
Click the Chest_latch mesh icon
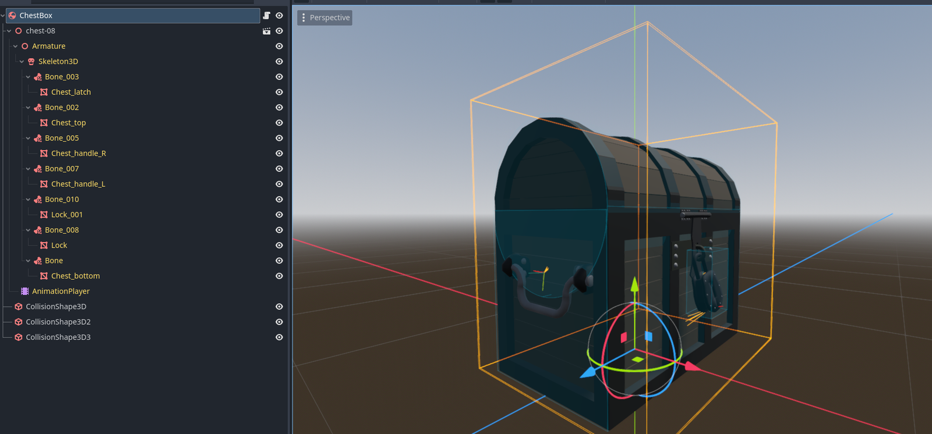point(44,92)
